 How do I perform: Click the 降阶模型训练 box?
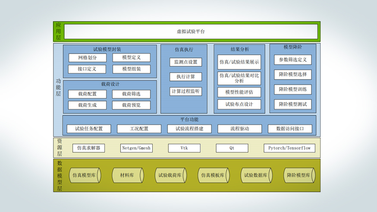pyautogui.click(x=292, y=89)
